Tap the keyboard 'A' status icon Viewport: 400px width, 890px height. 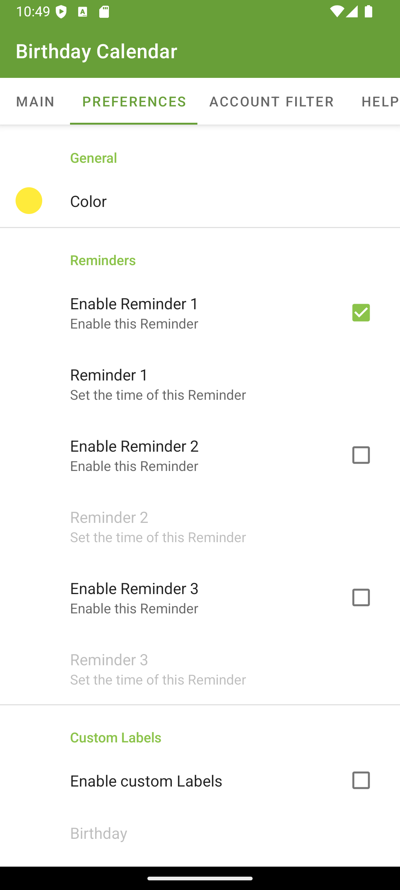point(83,12)
